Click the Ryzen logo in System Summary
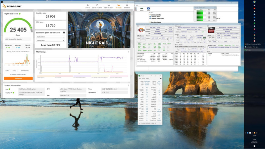Viewport: 265px width, 149px height. click(141, 30)
